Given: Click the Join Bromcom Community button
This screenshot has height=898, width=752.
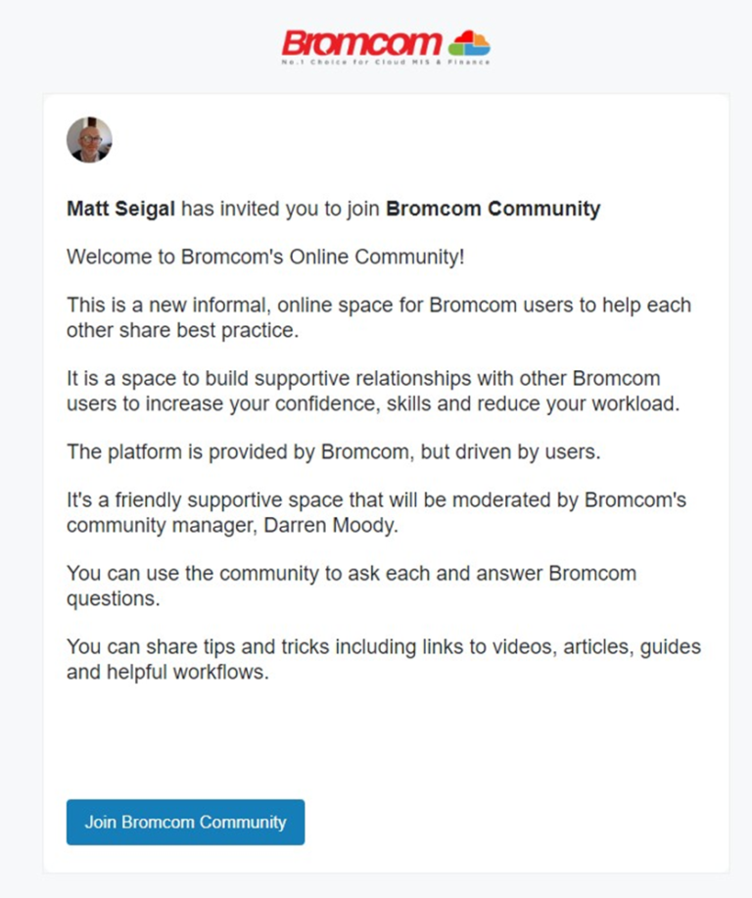Looking at the screenshot, I should point(185,823).
